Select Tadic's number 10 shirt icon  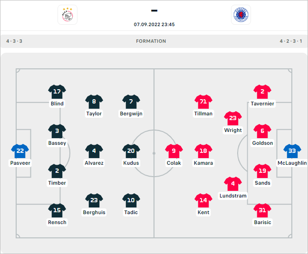(131, 200)
